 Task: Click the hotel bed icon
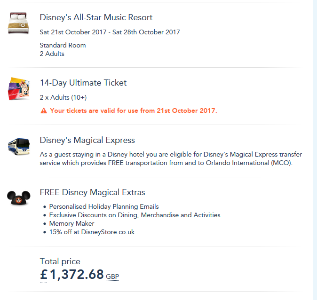18,23
